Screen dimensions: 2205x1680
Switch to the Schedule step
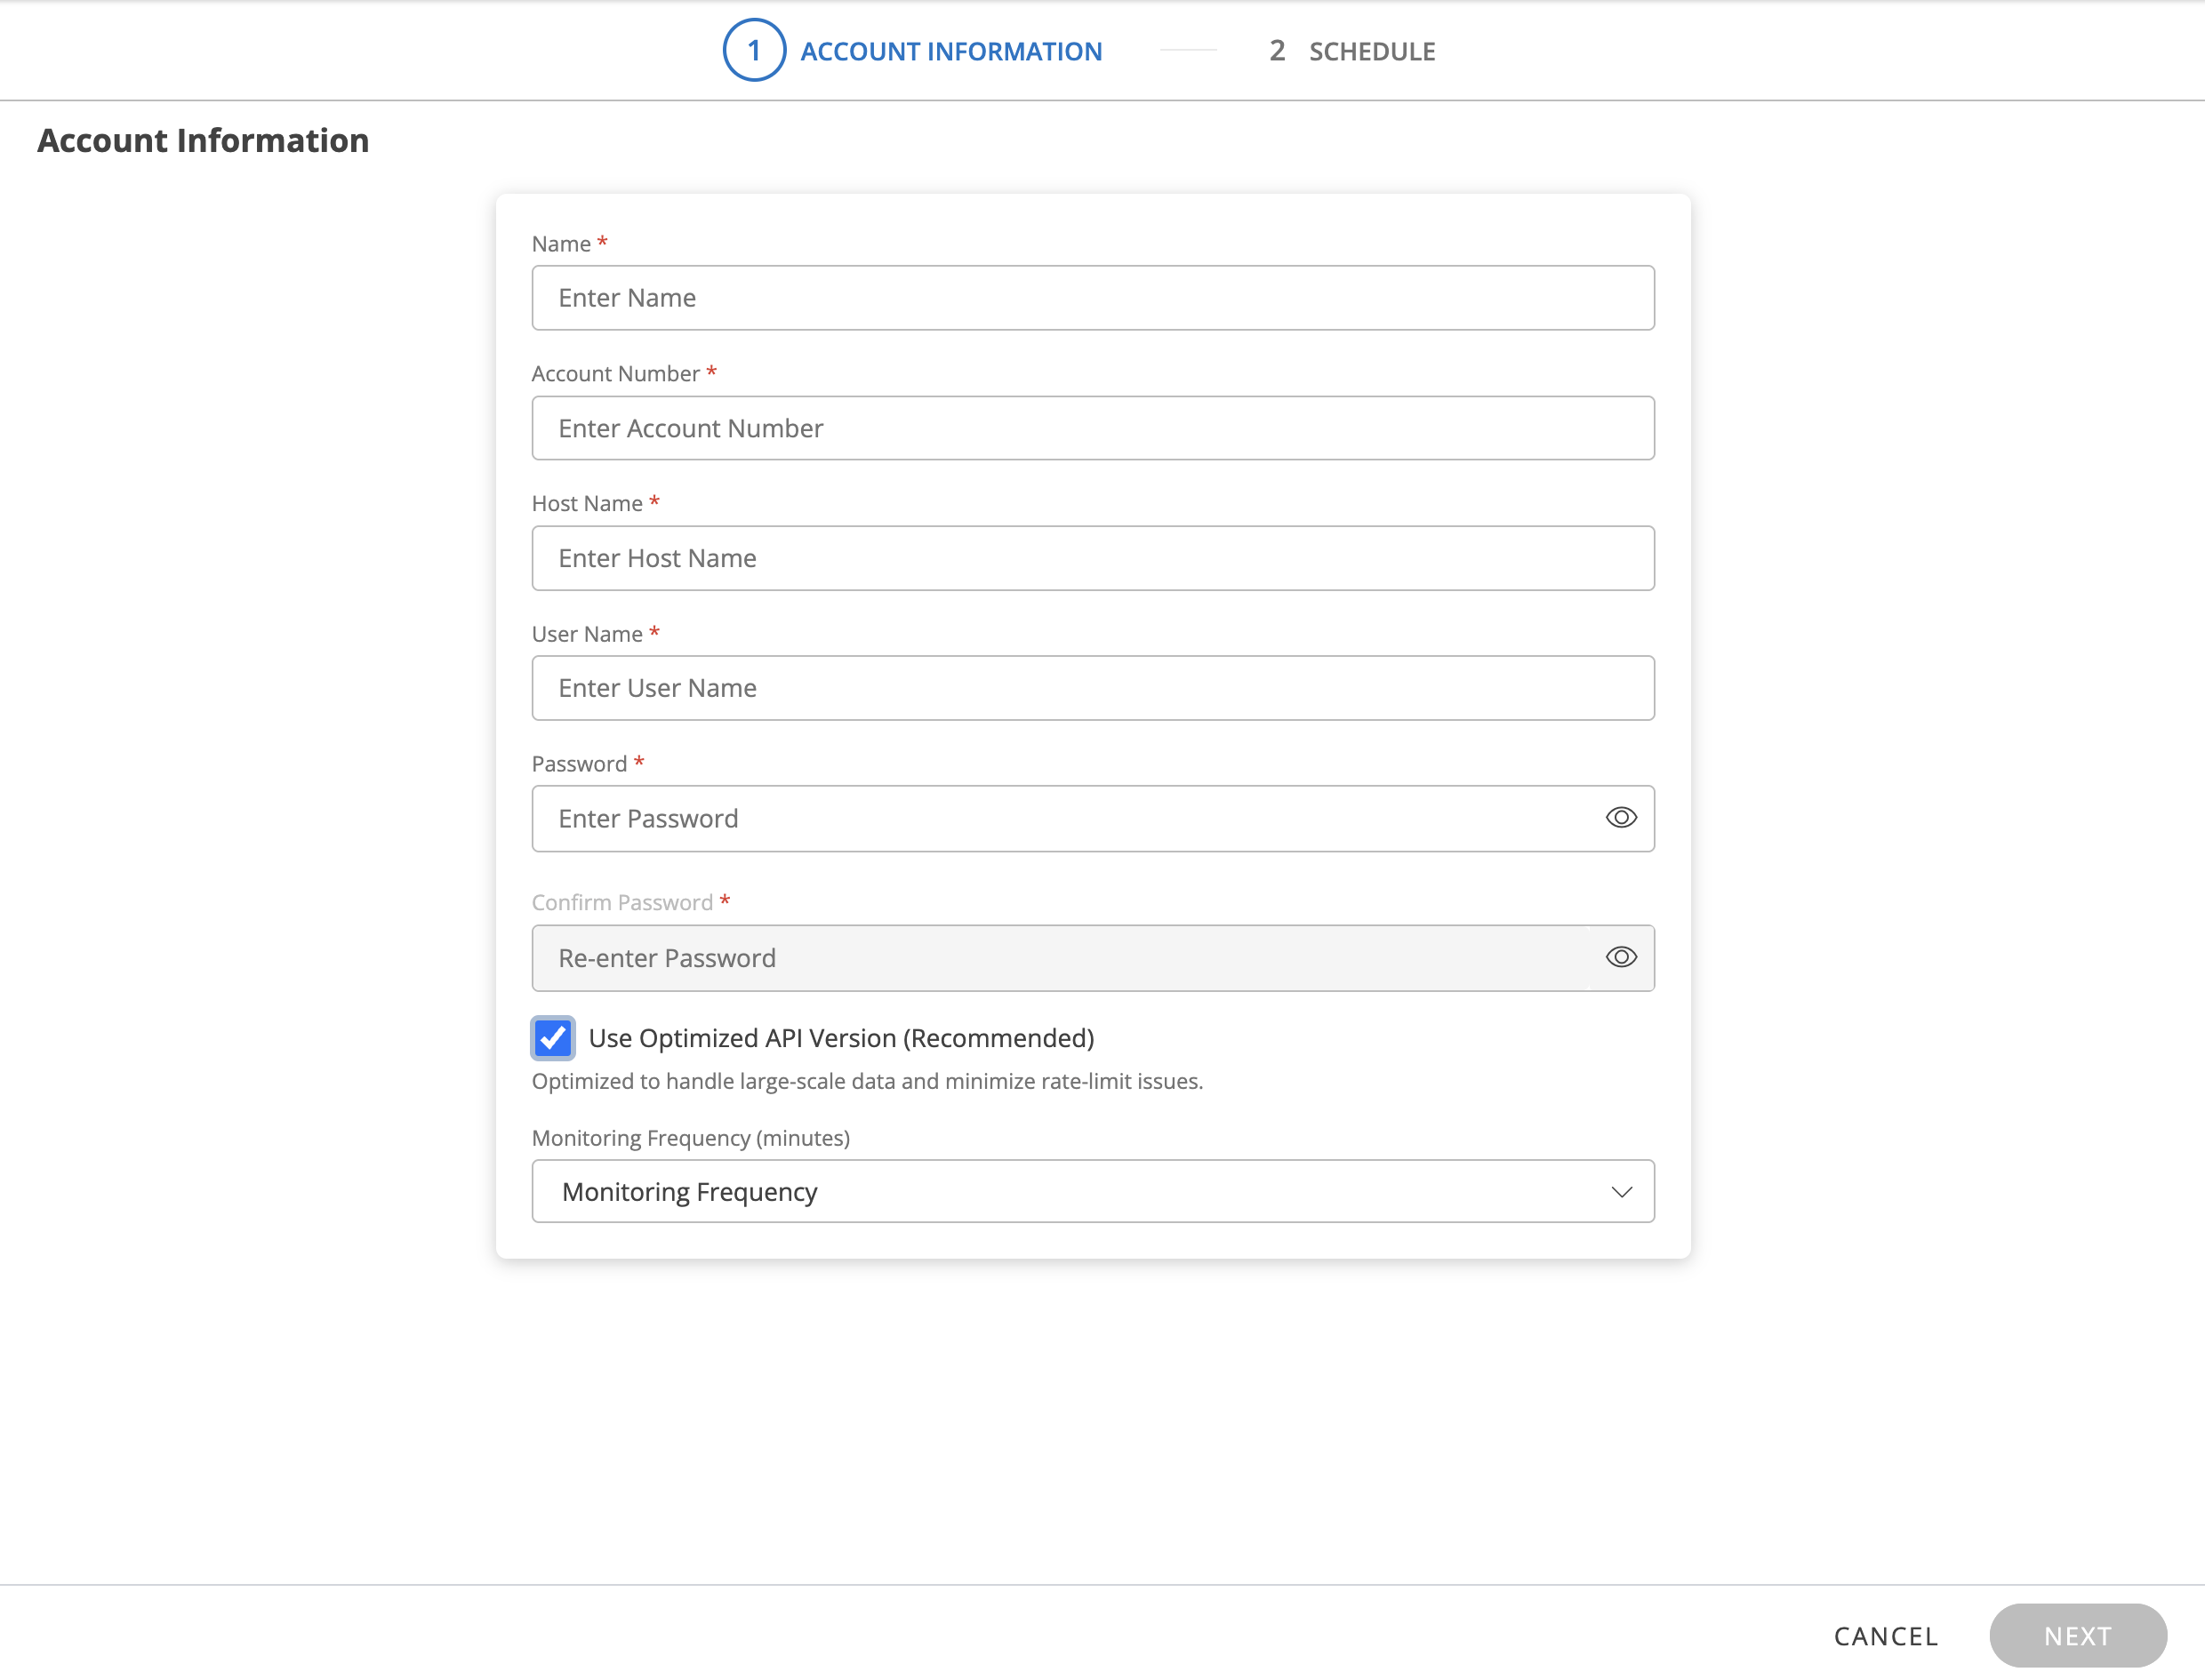[x=1371, y=51]
